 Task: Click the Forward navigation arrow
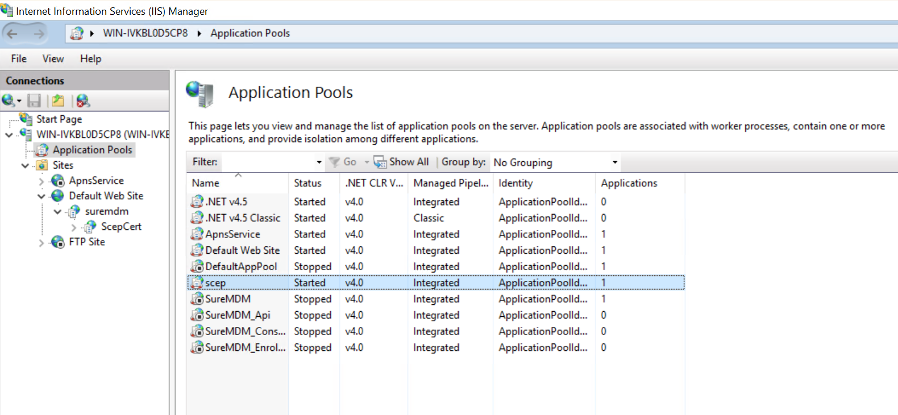pyautogui.click(x=39, y=33)
